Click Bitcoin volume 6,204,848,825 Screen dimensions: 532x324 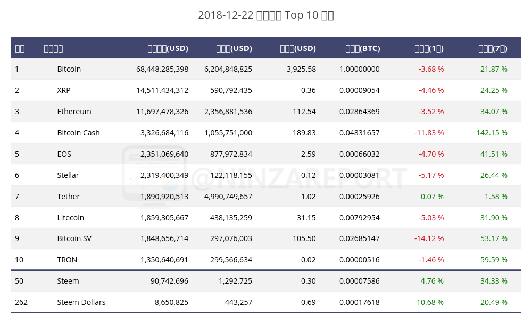click(228, 69)
